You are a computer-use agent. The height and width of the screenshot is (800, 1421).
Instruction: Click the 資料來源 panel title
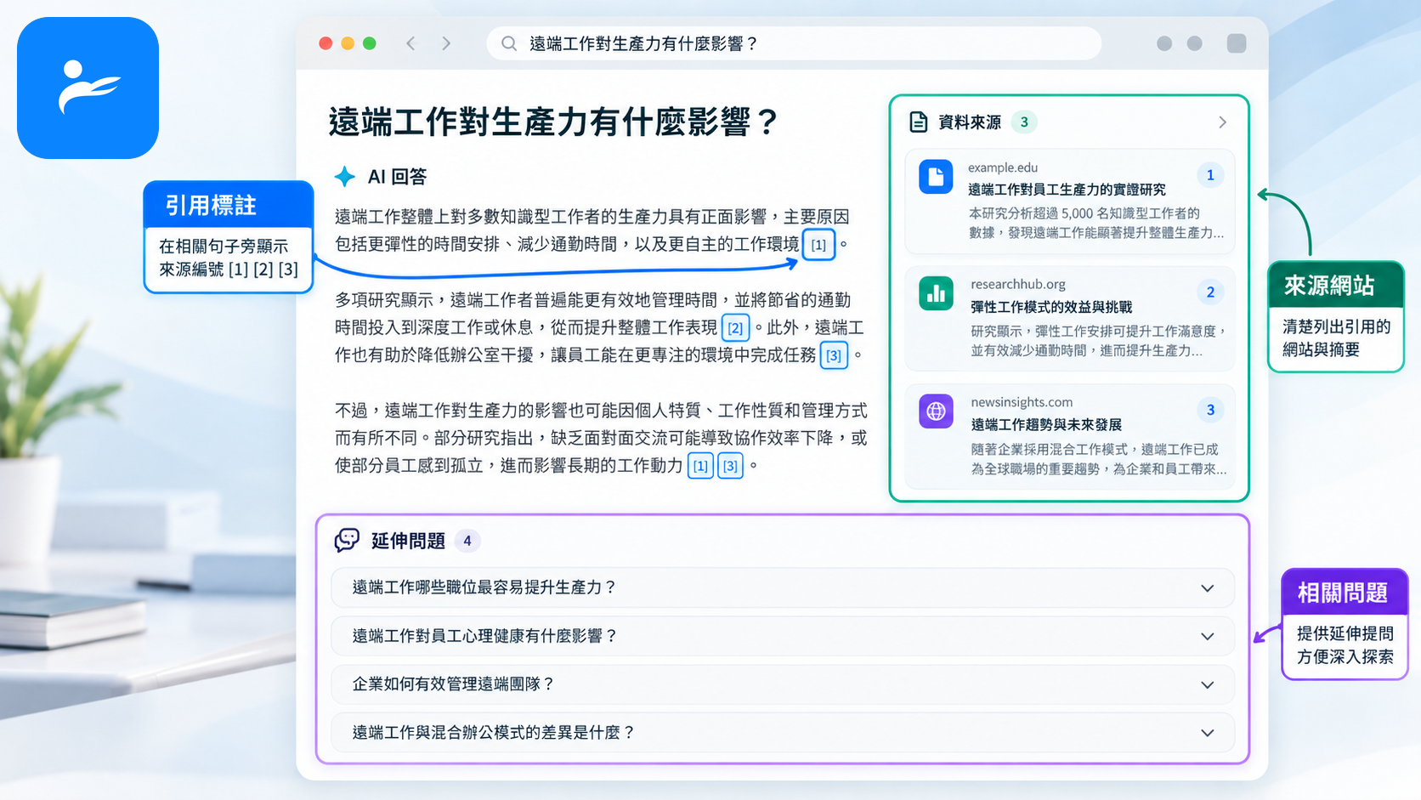(x=970, y=122)
